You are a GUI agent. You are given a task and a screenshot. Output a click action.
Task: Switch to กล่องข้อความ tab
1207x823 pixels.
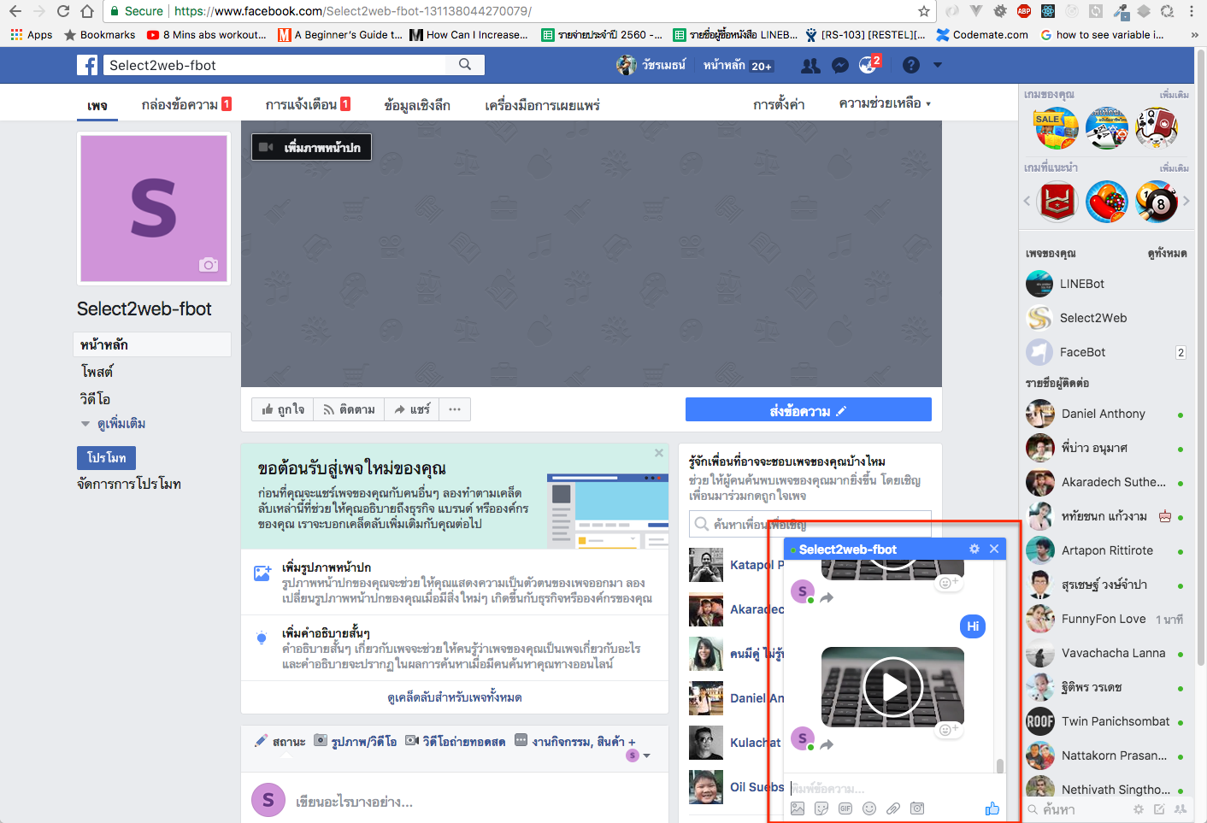tap(186, 104)
